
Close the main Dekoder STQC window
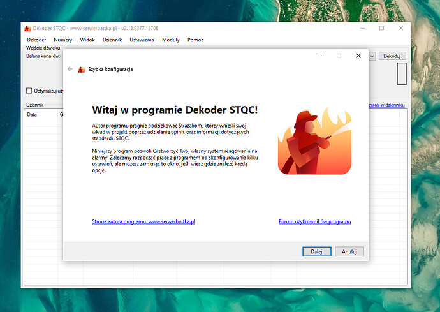400,28
